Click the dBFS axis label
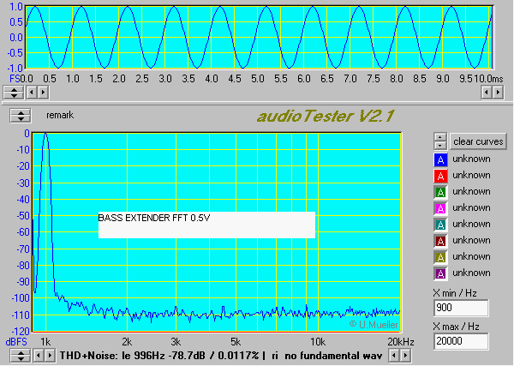514x366 pixels. coord(16,342)
